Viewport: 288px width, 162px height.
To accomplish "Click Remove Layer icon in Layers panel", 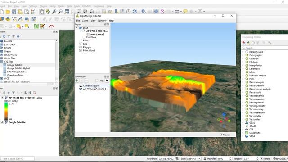I will click(34, 93).
